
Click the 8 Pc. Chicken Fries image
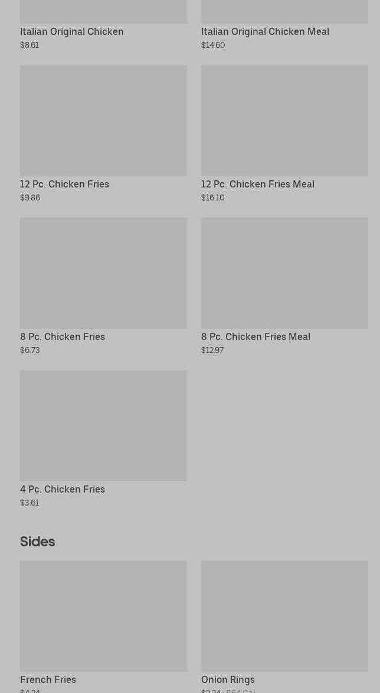pos(103,273)
